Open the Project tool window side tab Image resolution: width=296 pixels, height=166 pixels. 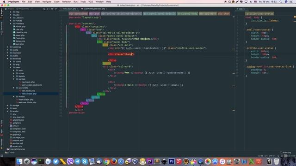(1, 13)
